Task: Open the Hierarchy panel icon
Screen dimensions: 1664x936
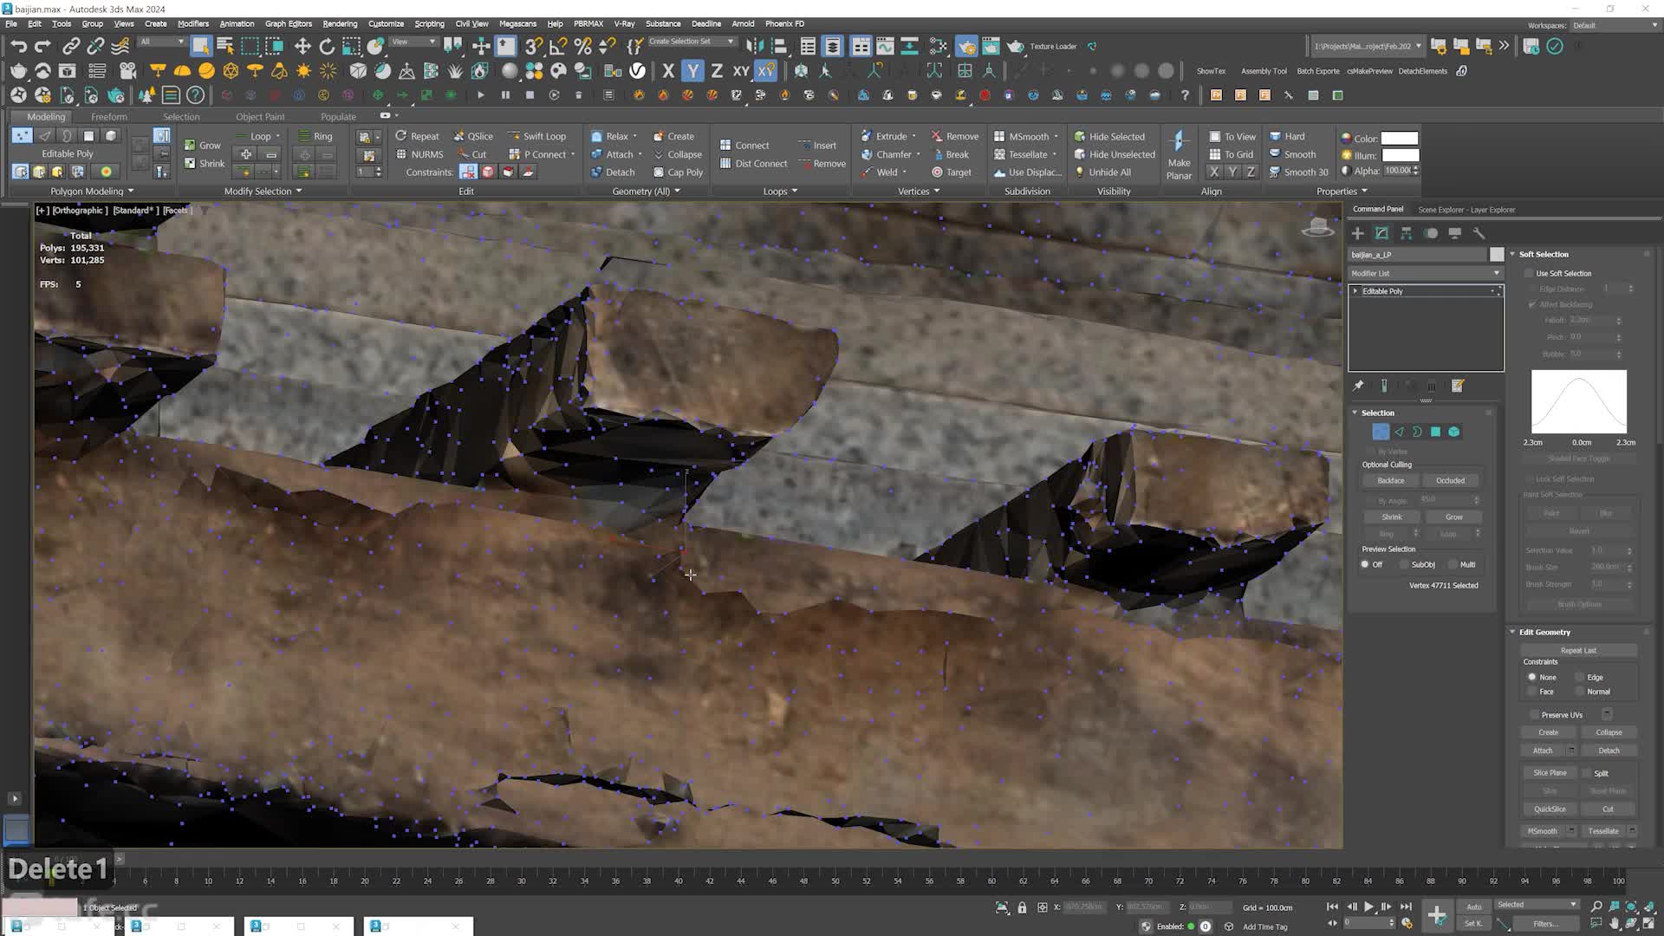Action: (1406, 233)
